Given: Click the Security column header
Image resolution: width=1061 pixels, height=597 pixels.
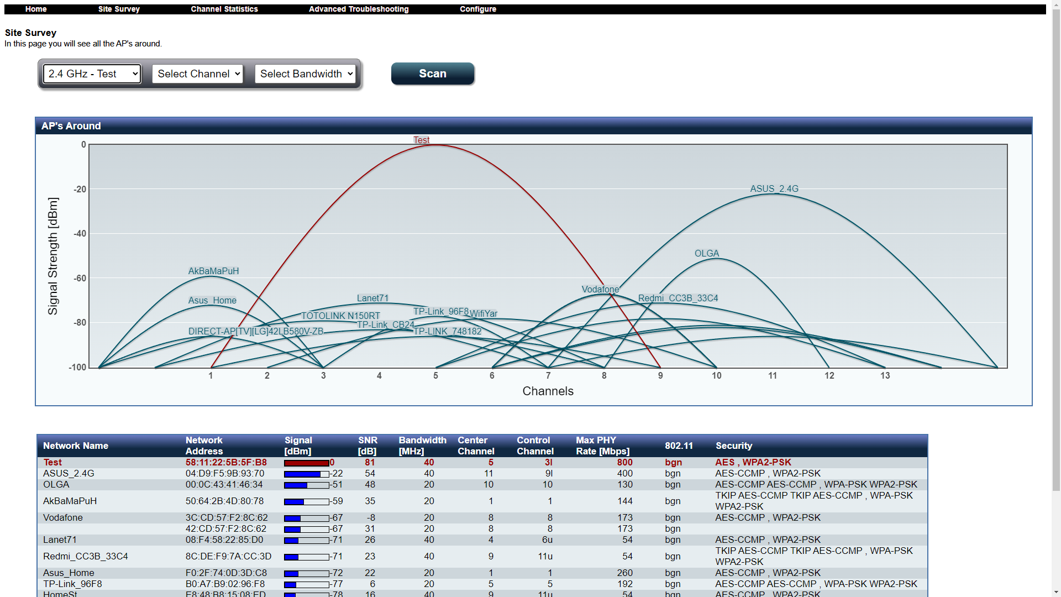Looking at the screenshot, I should pos(733,446).
